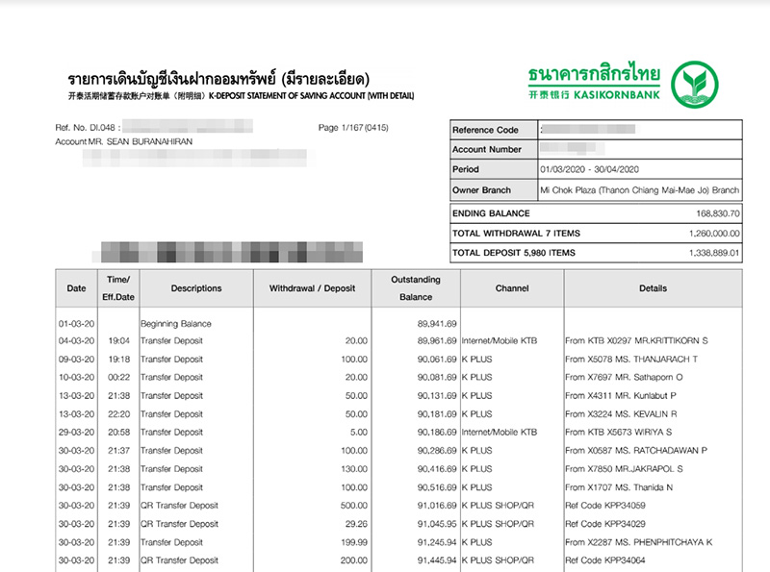Select the KASIKORNBANK name text
The image size is (770, 572).
[616, 94]
